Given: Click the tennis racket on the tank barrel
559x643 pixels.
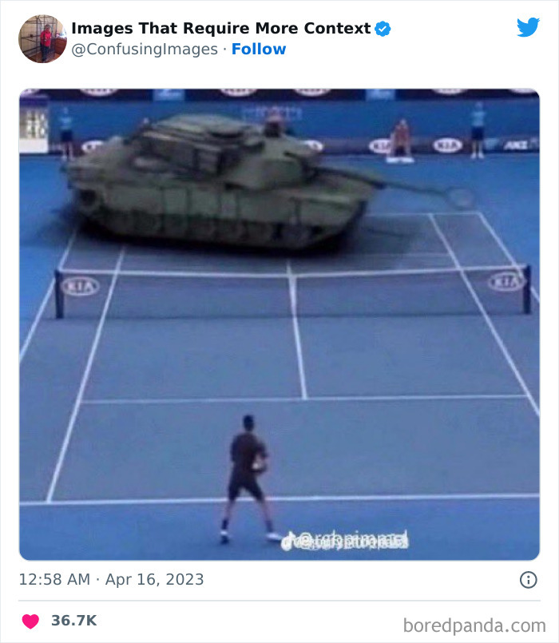Looking at the screenshot, I should click(459, 197).
